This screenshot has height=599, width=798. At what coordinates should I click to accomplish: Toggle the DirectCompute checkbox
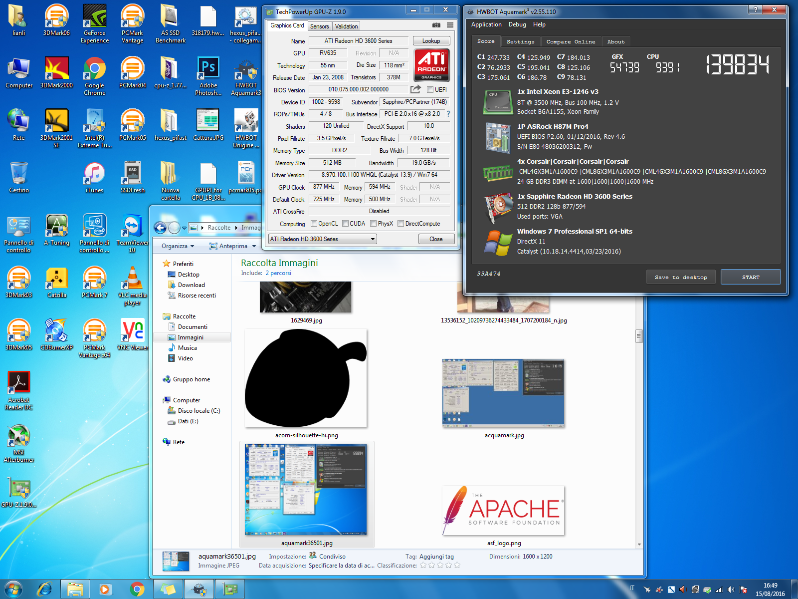tap(400, 224)
